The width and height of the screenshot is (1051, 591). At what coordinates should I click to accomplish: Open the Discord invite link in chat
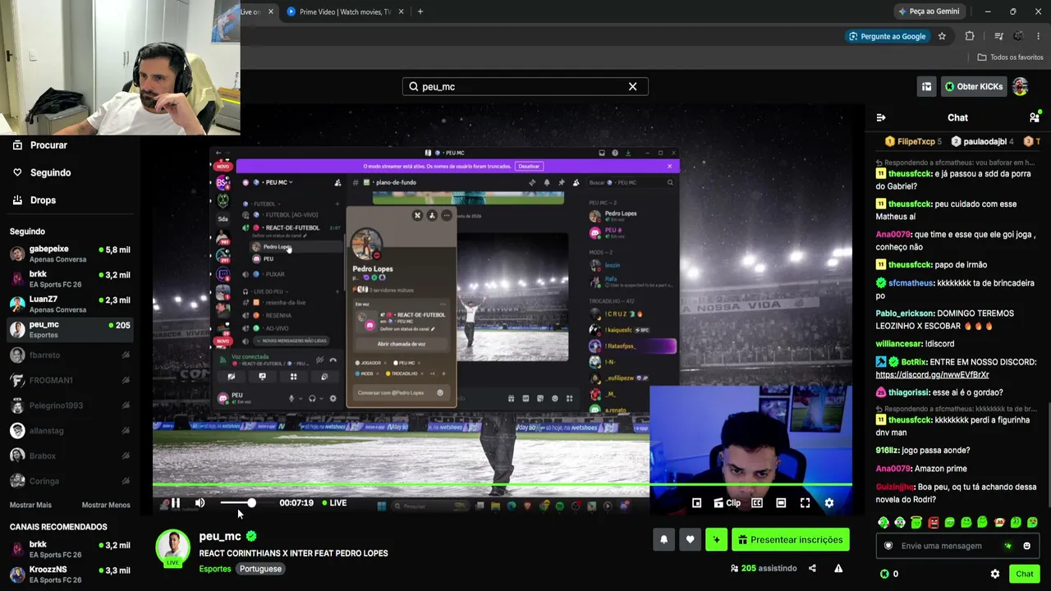(x=932, y=374)
